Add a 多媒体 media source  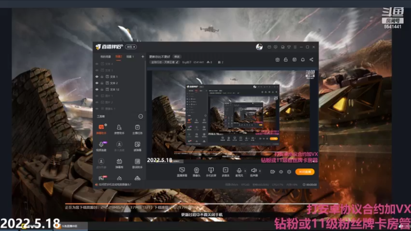(226, 172)
